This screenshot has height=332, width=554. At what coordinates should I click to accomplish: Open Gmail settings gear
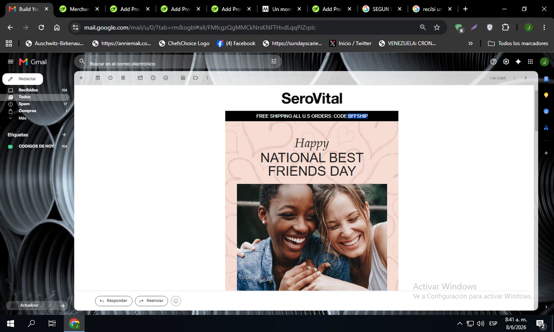506,62
